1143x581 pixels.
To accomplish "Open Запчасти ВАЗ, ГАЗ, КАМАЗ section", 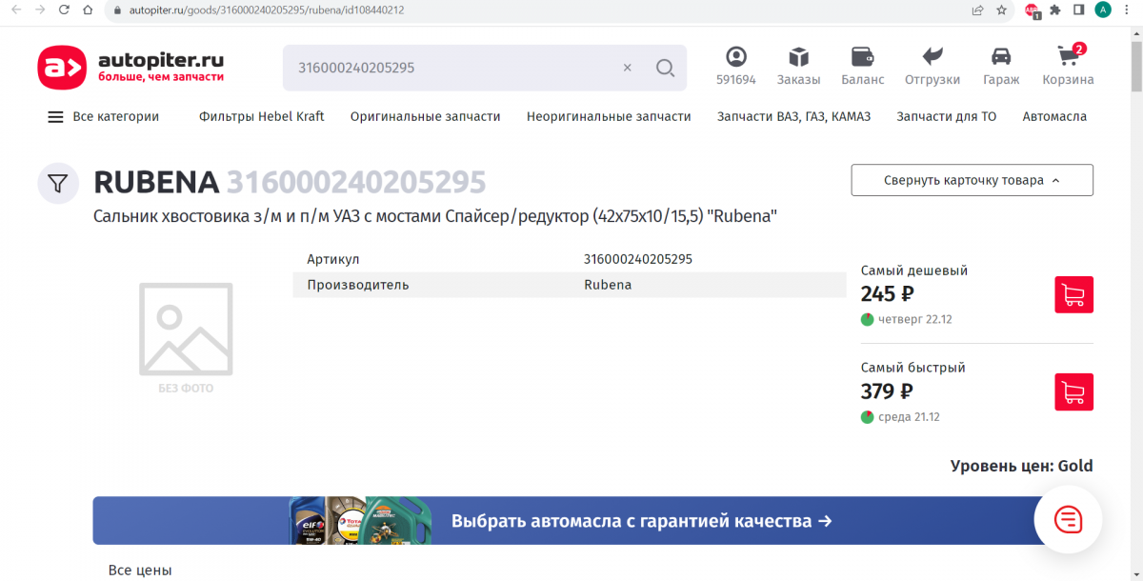I will pyautogui.click(x=793, y=116).
